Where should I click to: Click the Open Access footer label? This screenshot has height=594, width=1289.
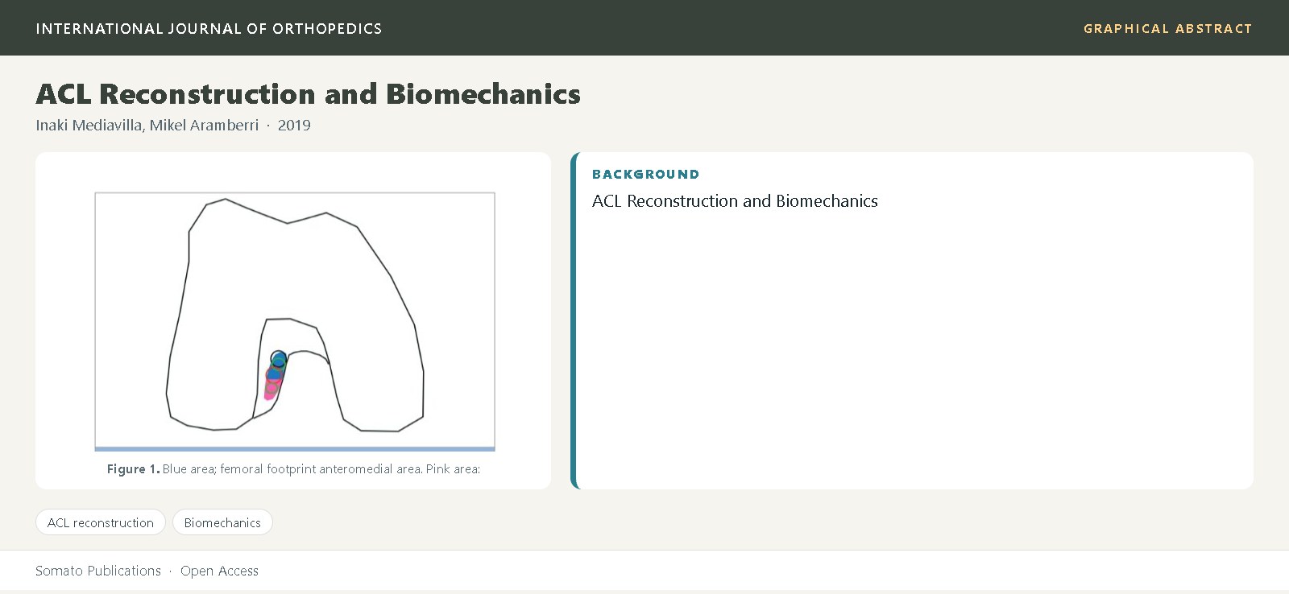tap(219, 571)
